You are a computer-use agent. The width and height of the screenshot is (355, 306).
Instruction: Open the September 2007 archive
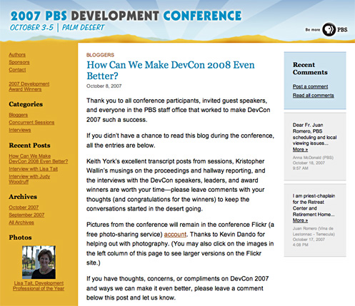coord(26,215)
